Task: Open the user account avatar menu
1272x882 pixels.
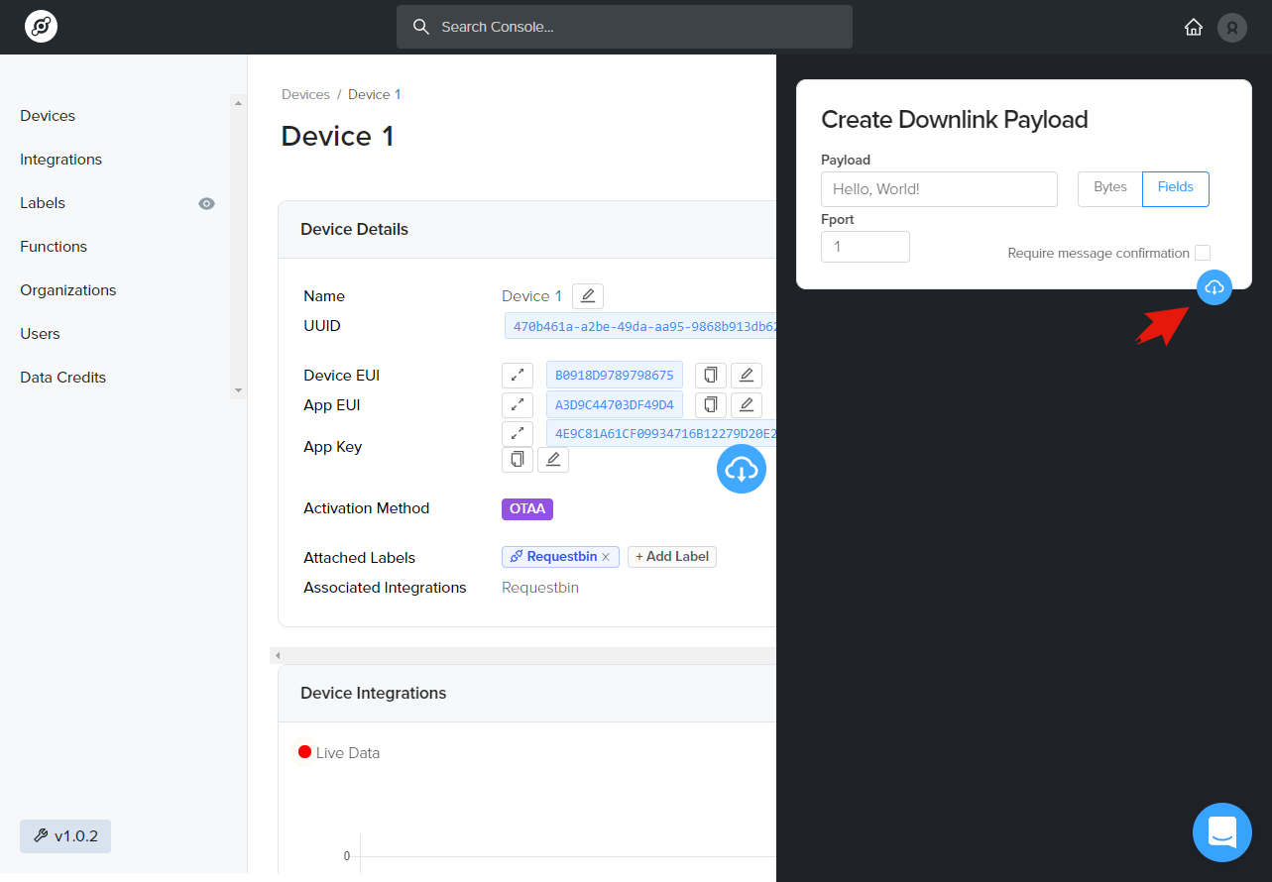Action: coord(1231,27)
